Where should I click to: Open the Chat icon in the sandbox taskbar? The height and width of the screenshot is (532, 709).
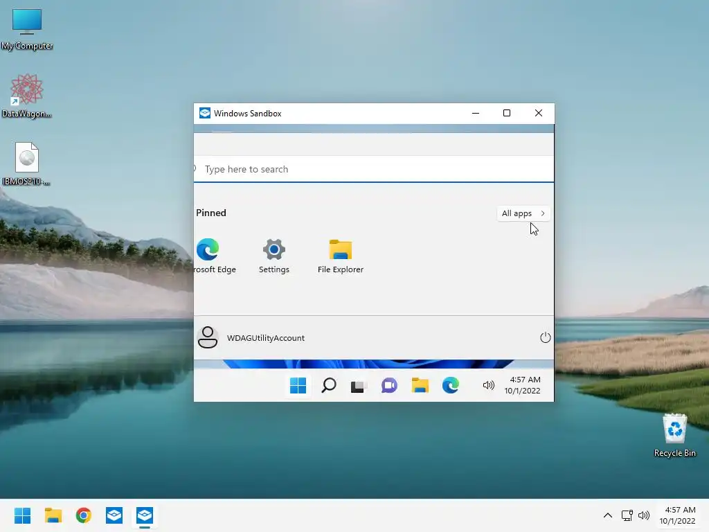click(389, 385)
